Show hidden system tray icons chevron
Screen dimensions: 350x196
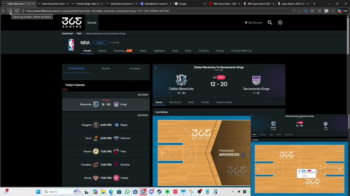click(233, 192)
